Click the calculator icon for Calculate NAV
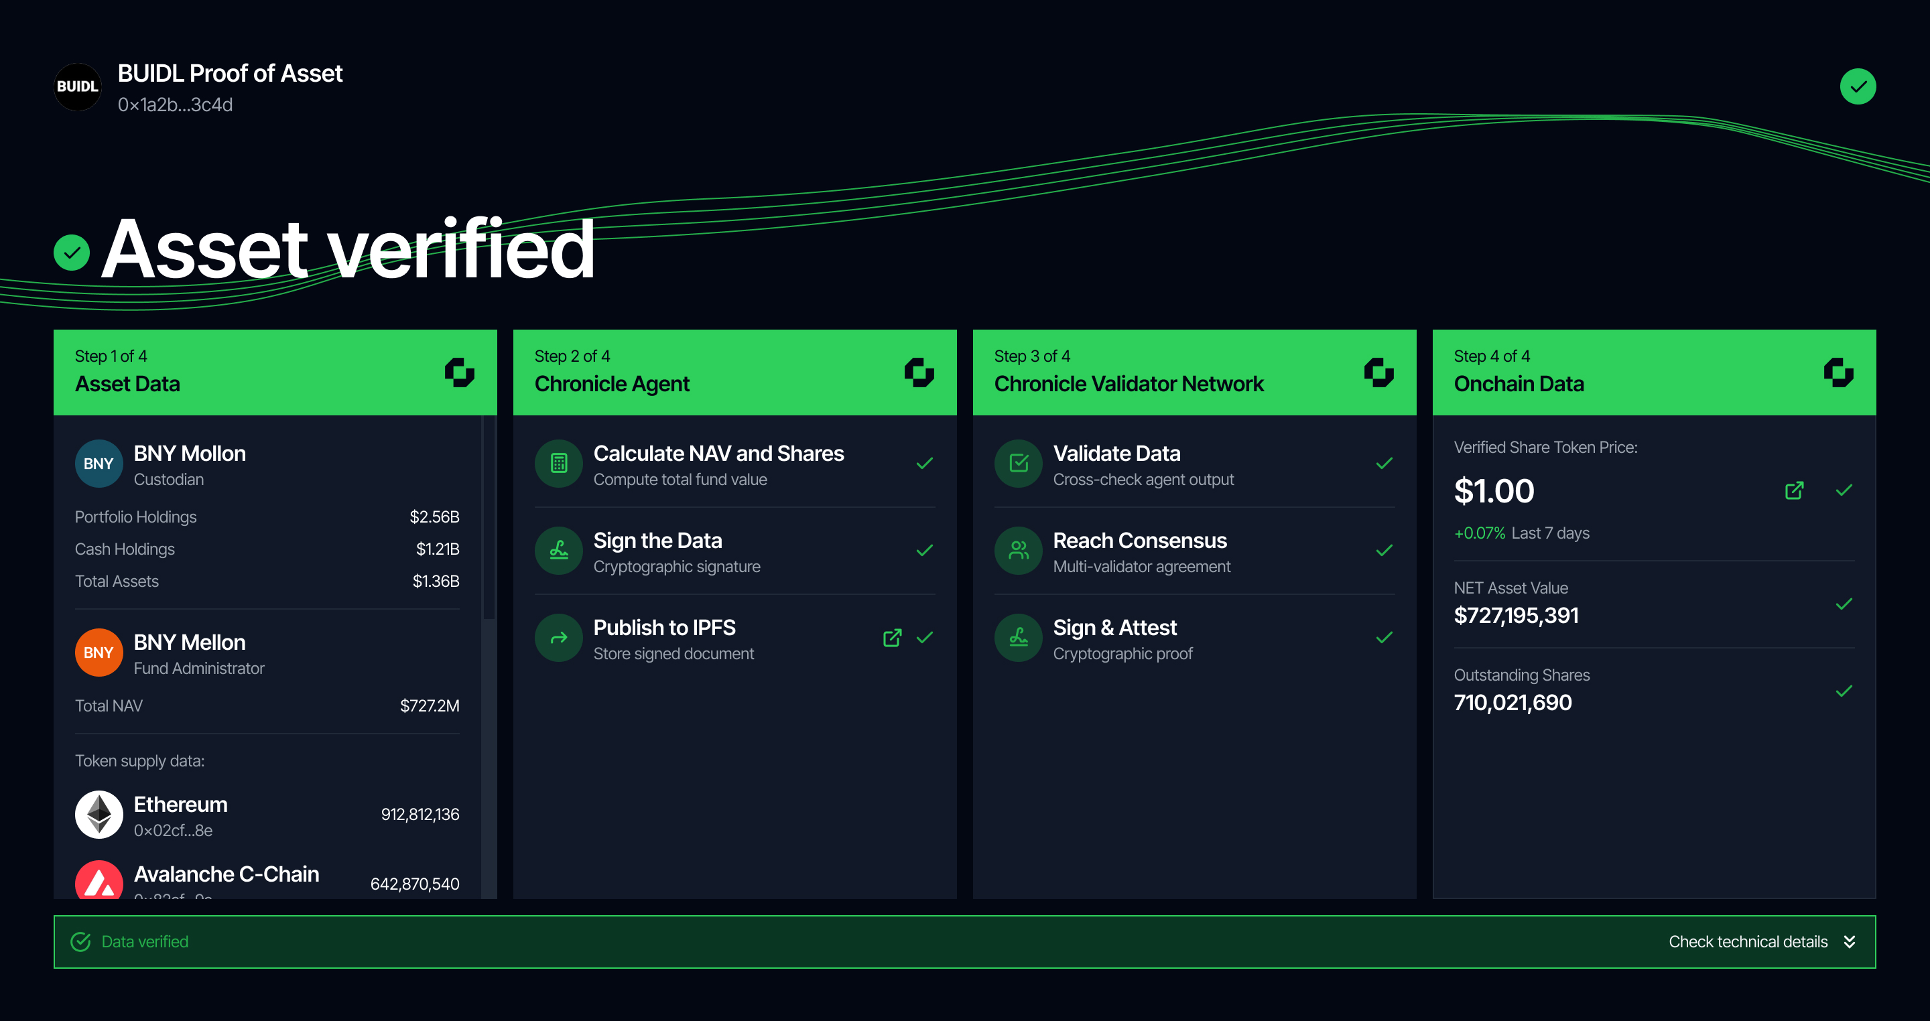This screenshot has height=1021, width=1930. 559,464
